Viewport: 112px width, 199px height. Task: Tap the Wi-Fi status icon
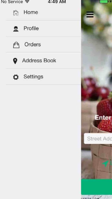click(27, 2)
